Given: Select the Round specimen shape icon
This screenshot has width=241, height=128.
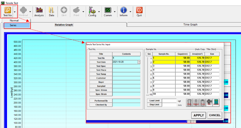Looking at the screenshot, I should pos(196,102).
